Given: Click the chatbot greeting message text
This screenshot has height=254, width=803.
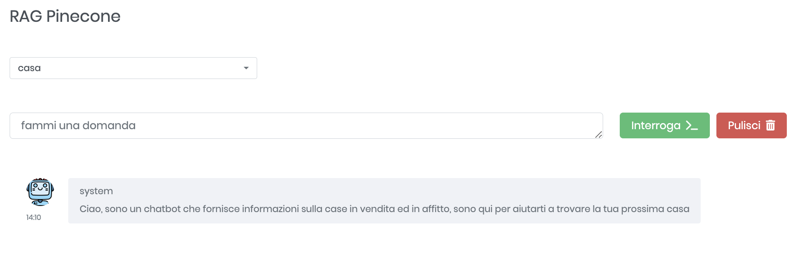Looking at the screenshot, I should pos(384,209).
